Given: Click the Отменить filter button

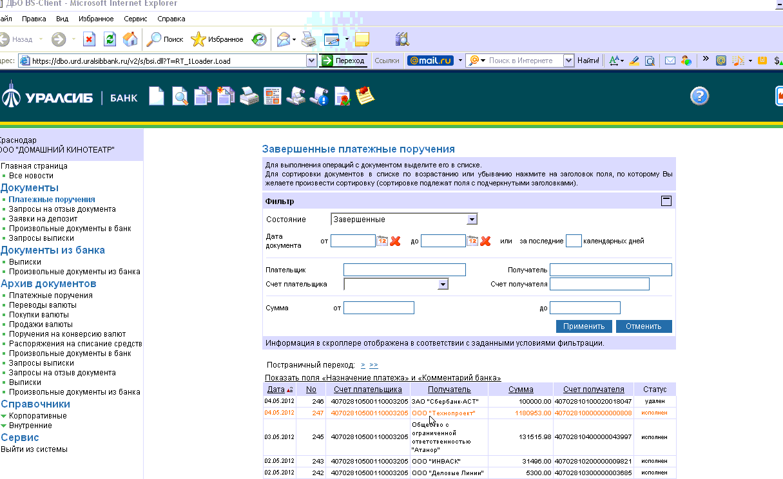Looking at the screenshot, I should [643, 326].
